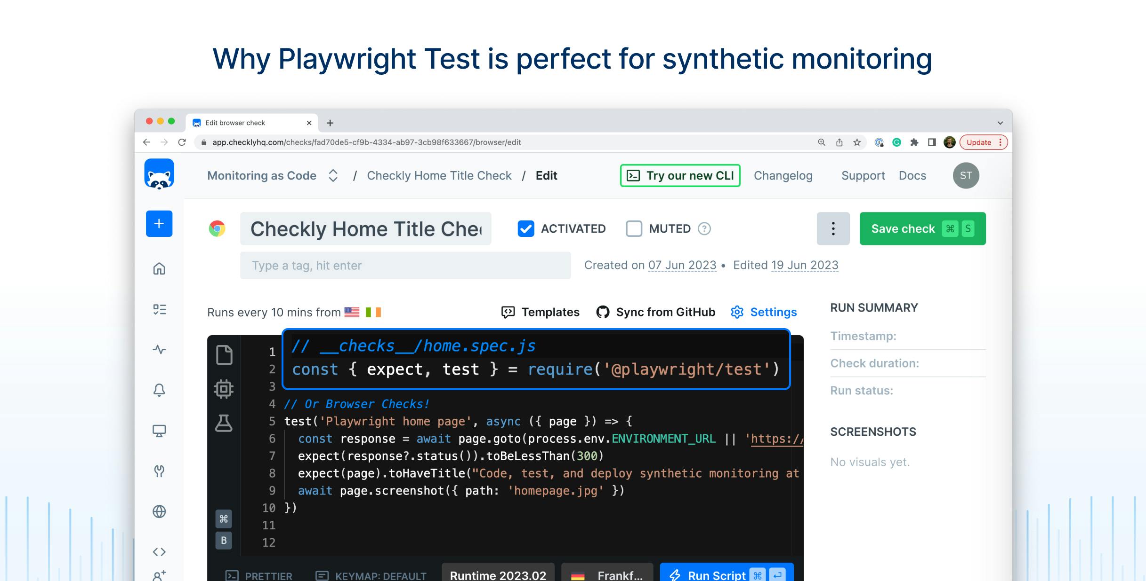Open the file panel in the code editor
The height and width of the screenshot is (581, 1146).
[x=224, y=355]
